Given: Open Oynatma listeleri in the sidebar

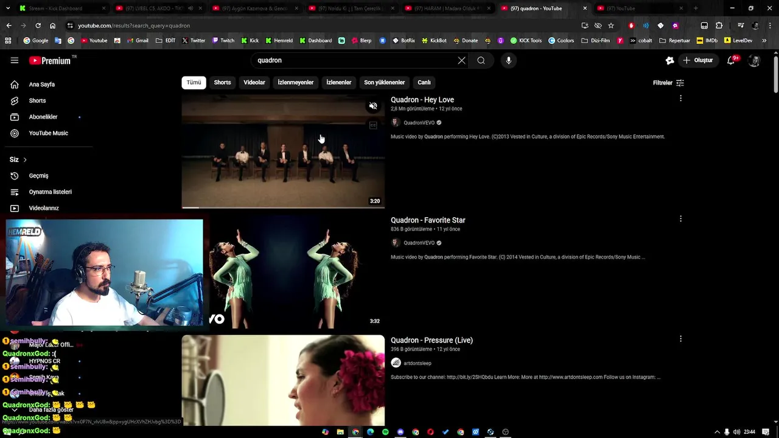Looking at the screenshot, I should (x=51, y=192).
